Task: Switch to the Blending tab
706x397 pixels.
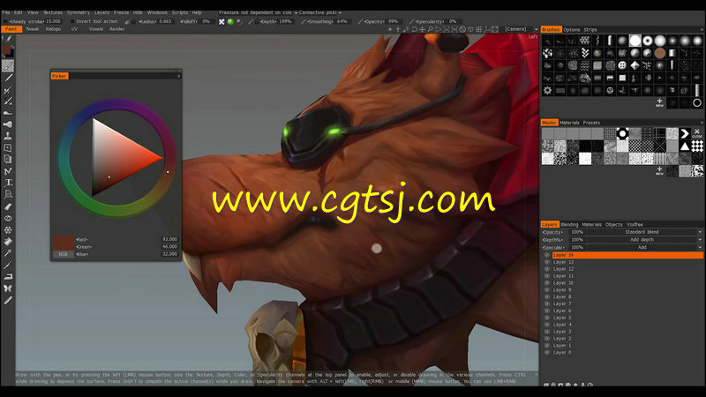Action: coord(569,225)
